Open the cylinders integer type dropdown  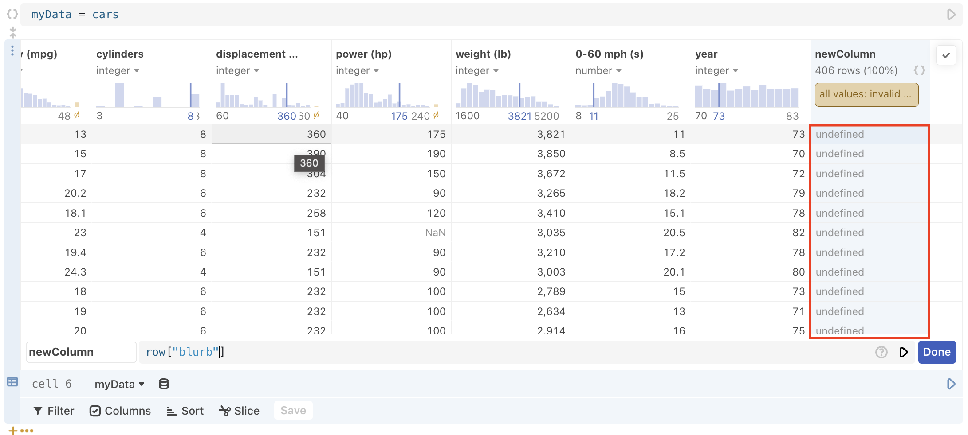(x=136, y=70)
